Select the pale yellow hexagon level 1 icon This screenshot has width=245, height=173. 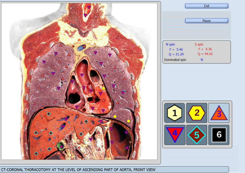pyautogui.click(x=174, y=113)
